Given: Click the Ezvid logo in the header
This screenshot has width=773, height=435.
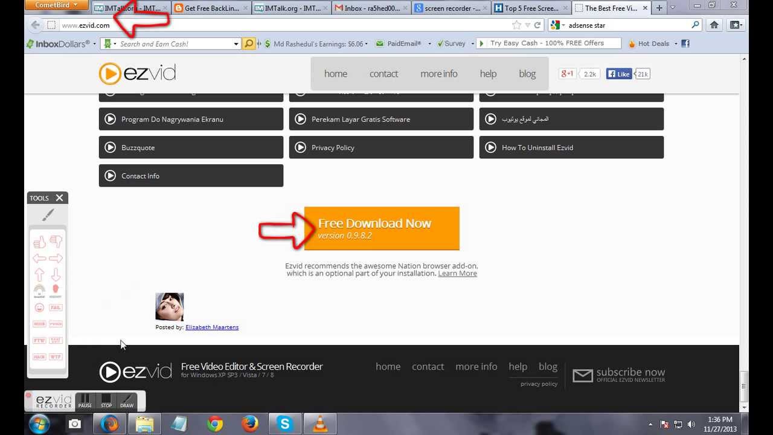Looking at the screenshot, I should (138, 74).
